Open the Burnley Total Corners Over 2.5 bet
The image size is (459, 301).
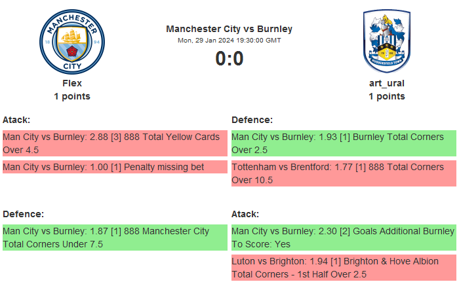[344, 143]
